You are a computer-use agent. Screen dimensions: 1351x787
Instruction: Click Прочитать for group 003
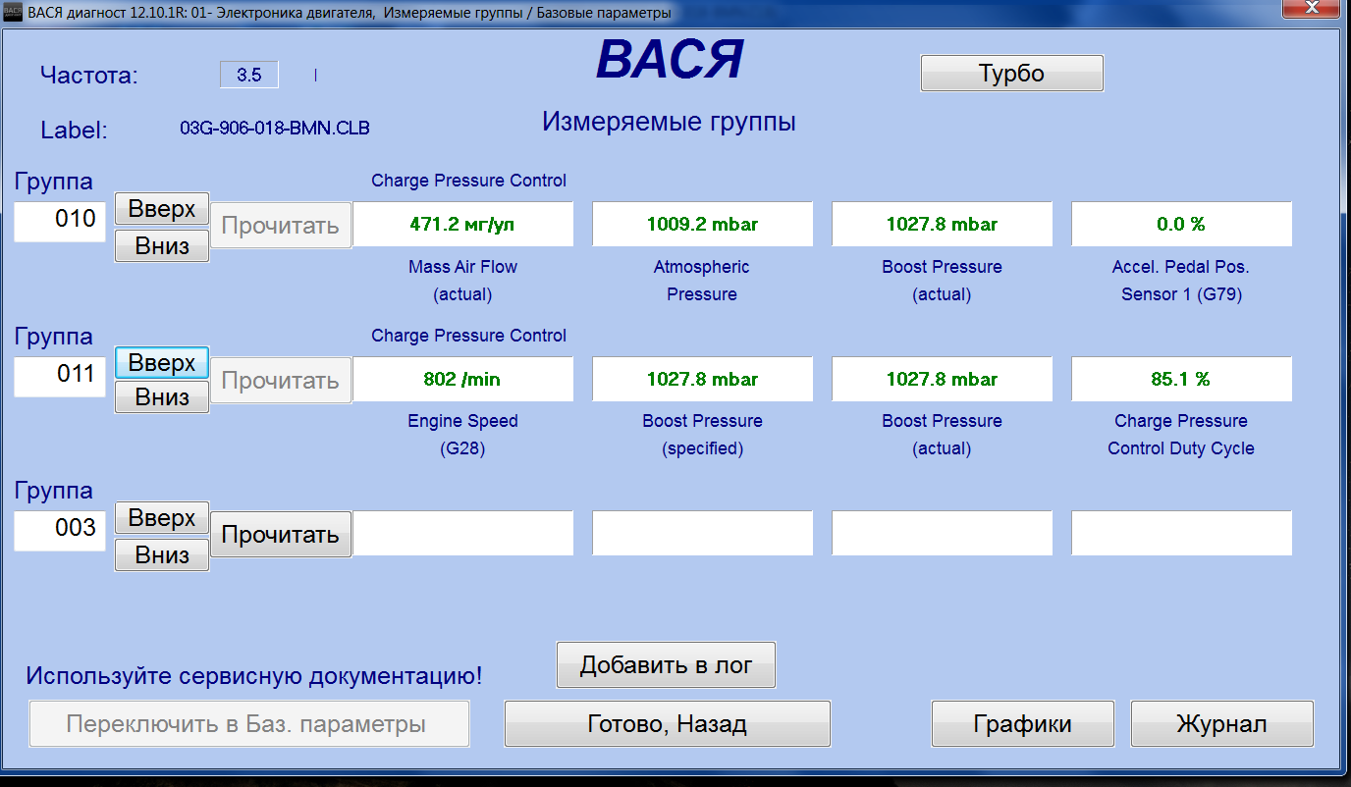[280, 535]
